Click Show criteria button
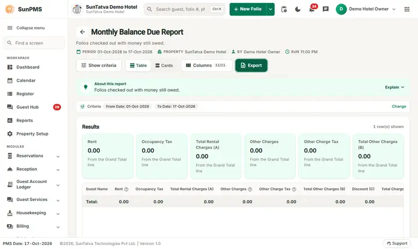The width and height of the screenshot is (418, 249). [99, 65]
